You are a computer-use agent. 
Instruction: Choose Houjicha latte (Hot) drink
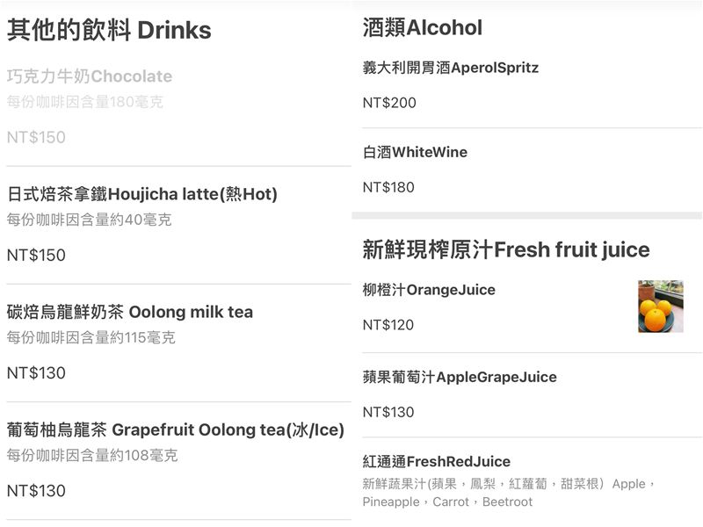tap(141, 194)
